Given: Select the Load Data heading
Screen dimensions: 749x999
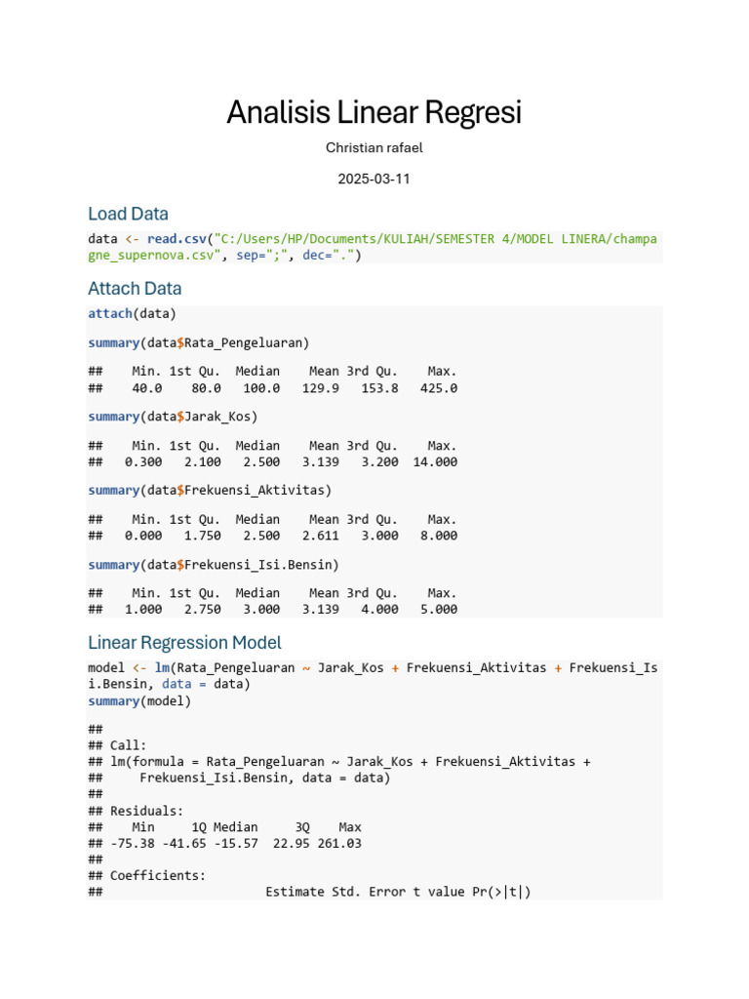Looking at the screenshot, I should tap(128, 214).
